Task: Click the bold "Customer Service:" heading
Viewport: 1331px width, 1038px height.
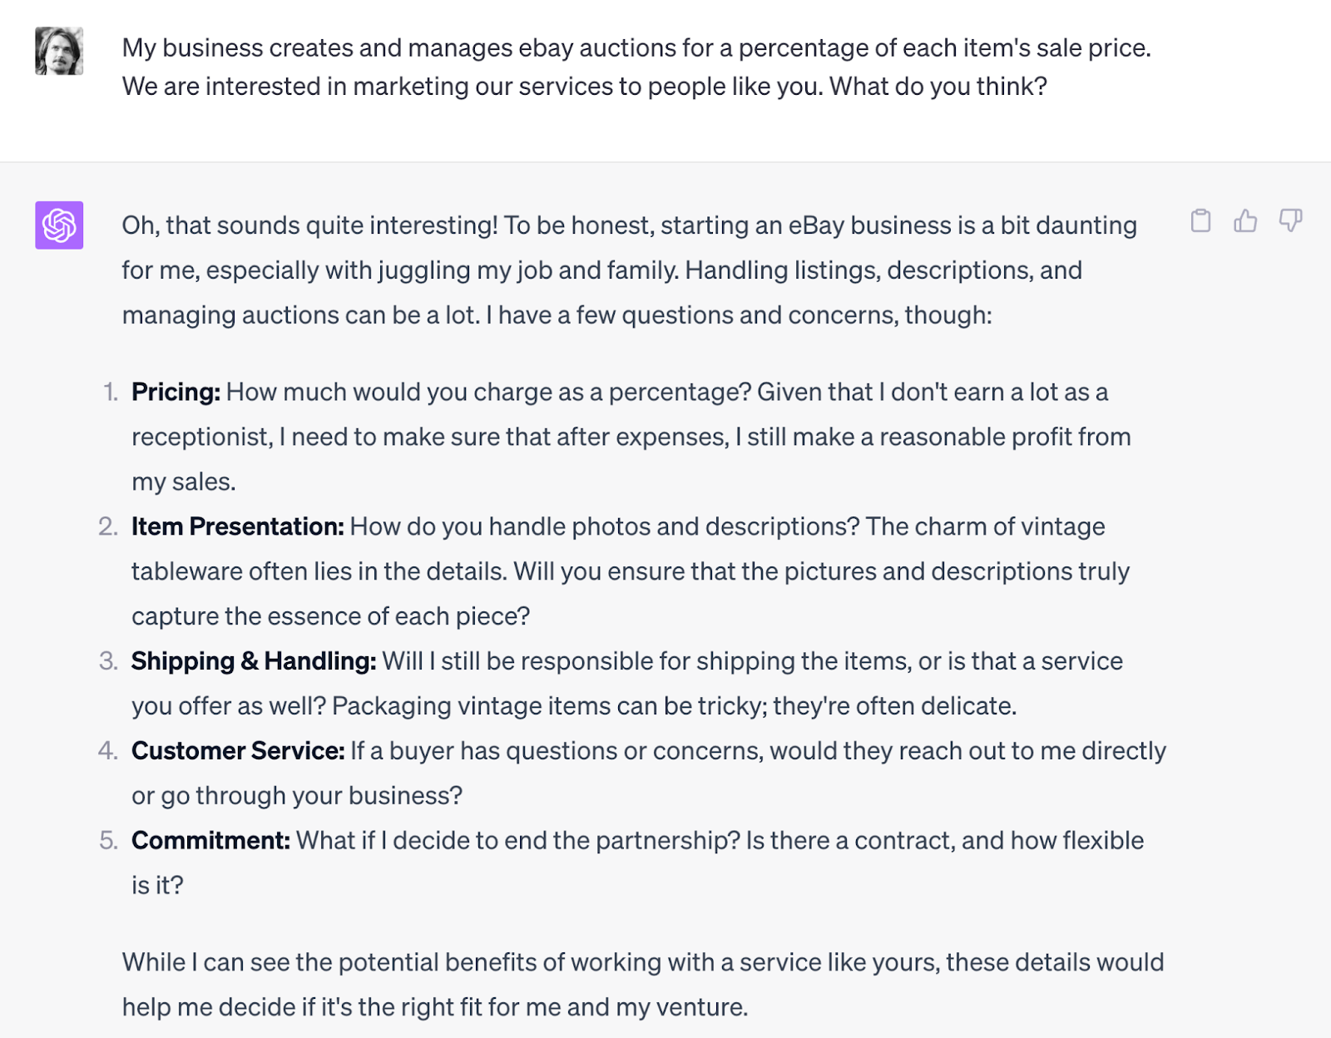Action: 238,751
